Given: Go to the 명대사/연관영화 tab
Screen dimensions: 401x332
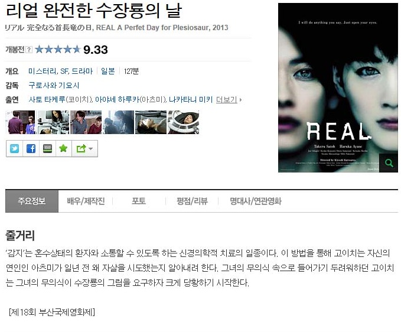Looking at the screenshot, I should point(256,201).
